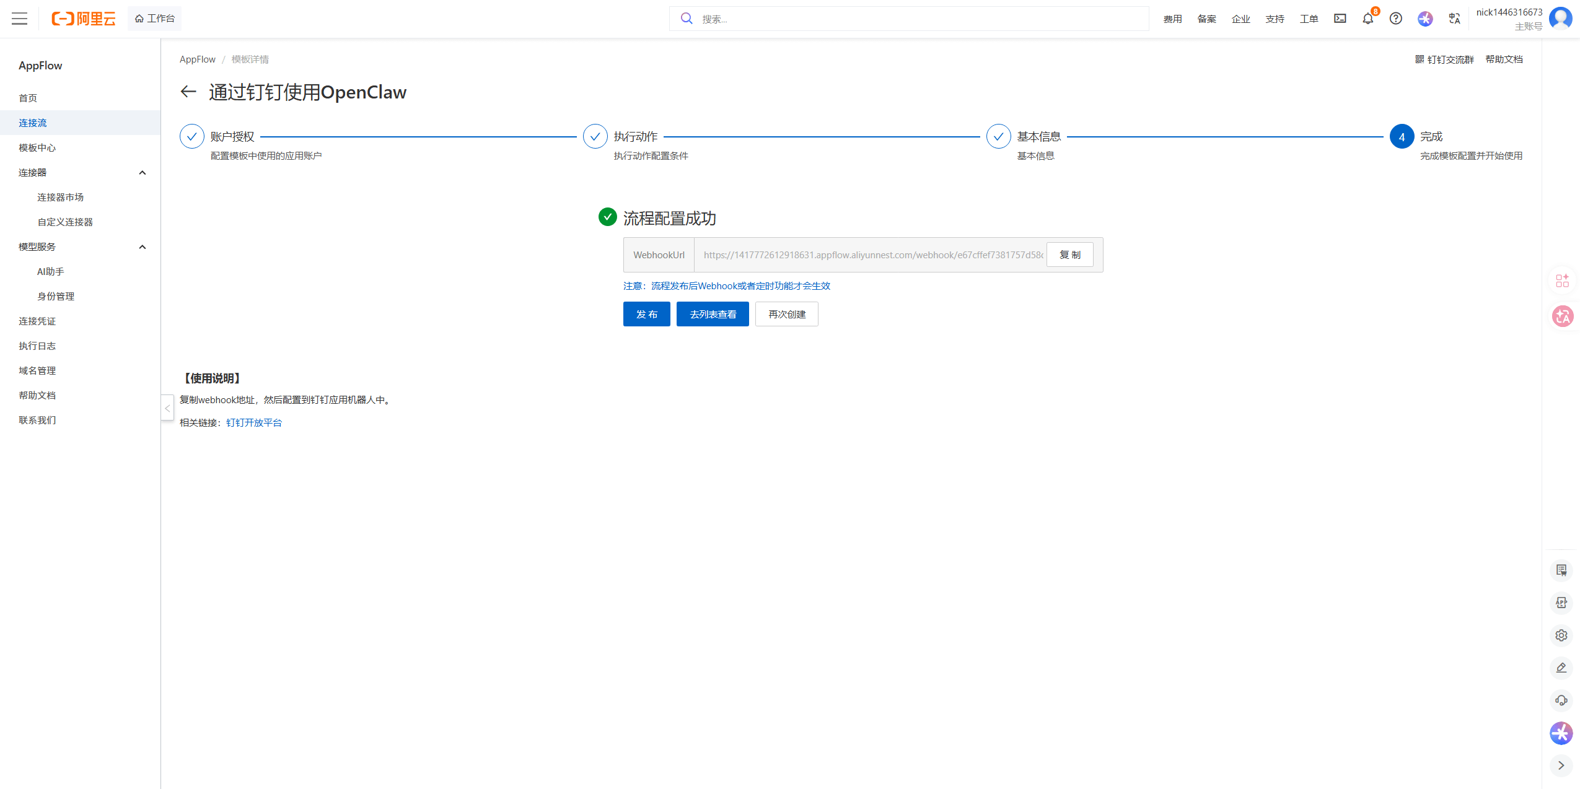Open 执行日志 from the sidebar

(37, 346)
